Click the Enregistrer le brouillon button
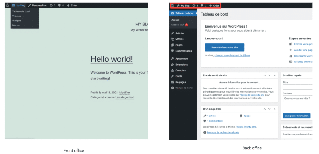The height and width of the screenshot is (154, 319). tap(297, 116)
